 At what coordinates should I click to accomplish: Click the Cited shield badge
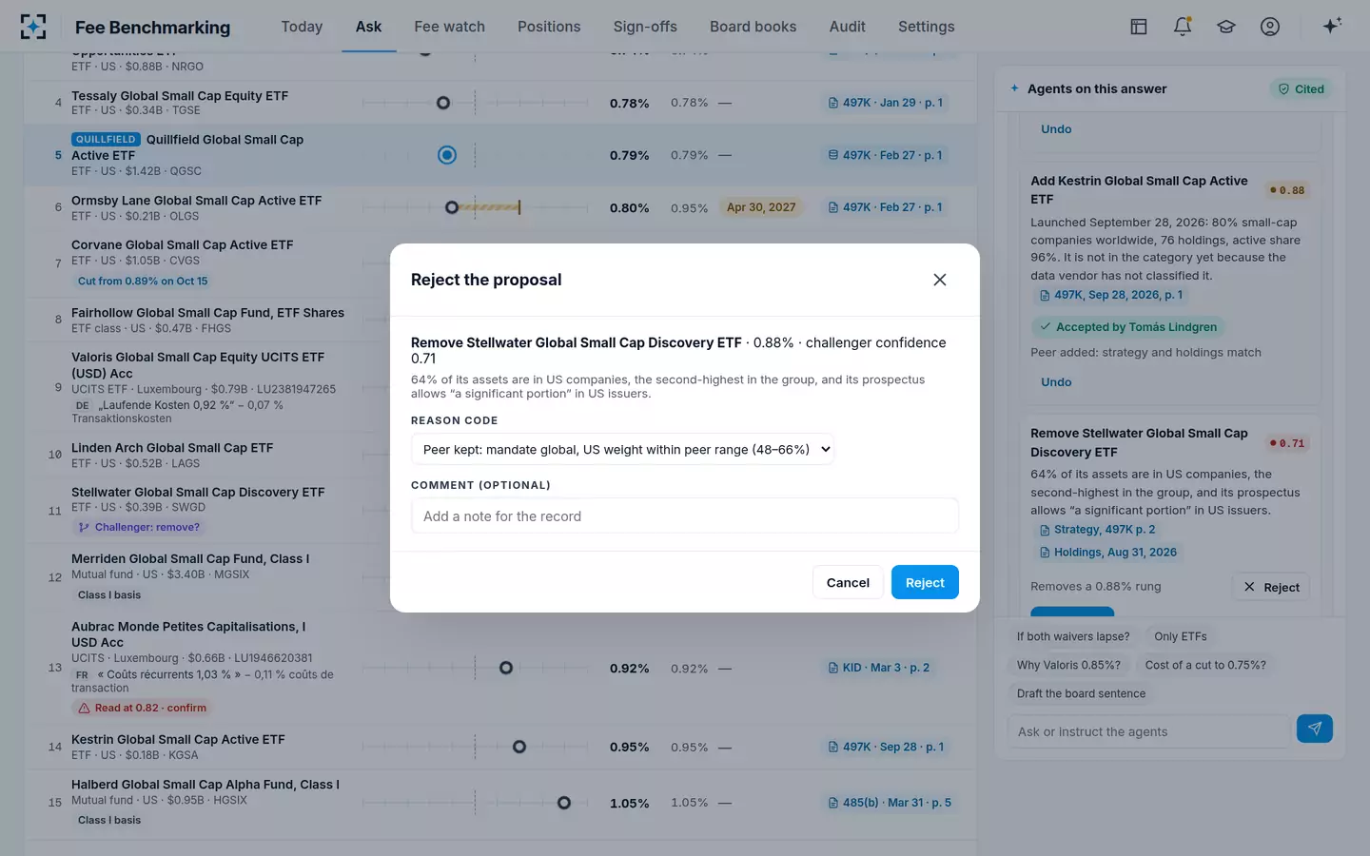[x=1301, y=89]
